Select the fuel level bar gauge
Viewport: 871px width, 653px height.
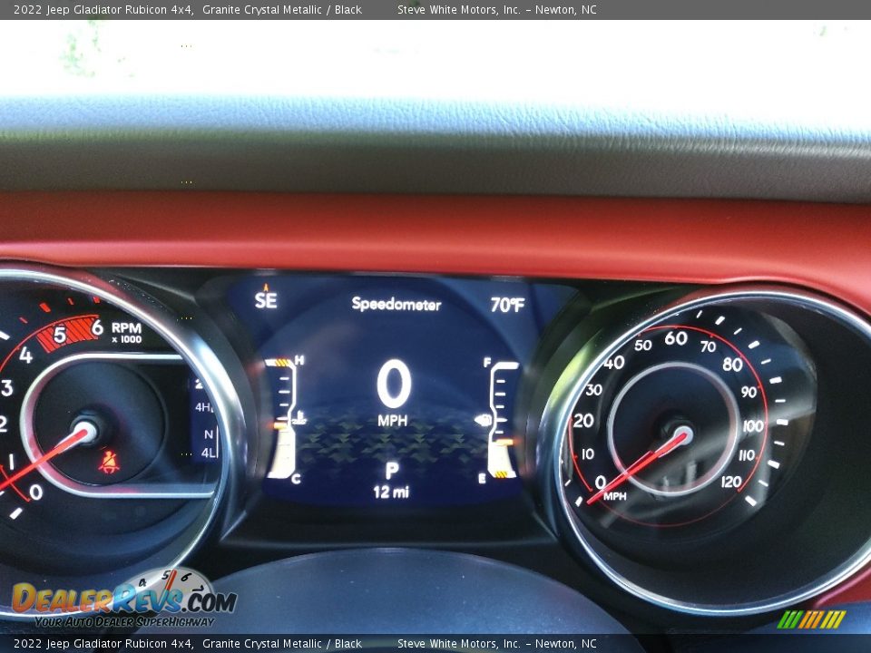coord(504,420)
